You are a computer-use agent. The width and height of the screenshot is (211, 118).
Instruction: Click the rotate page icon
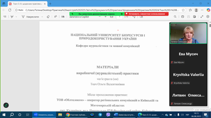coord(134,17)
